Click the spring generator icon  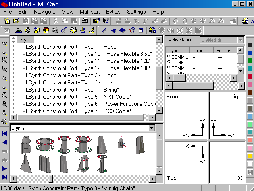(x=55, y=30)
